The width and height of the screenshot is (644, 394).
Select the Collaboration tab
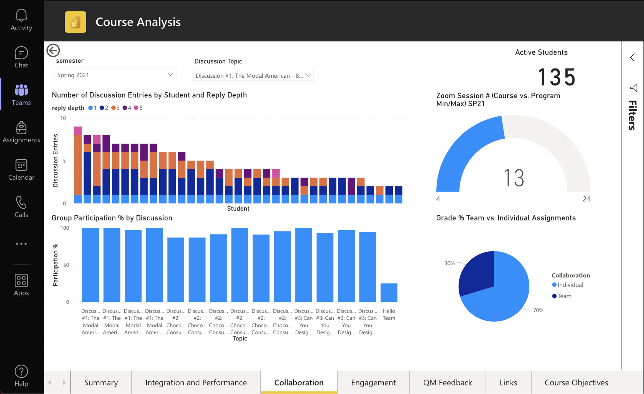[299, 382]
